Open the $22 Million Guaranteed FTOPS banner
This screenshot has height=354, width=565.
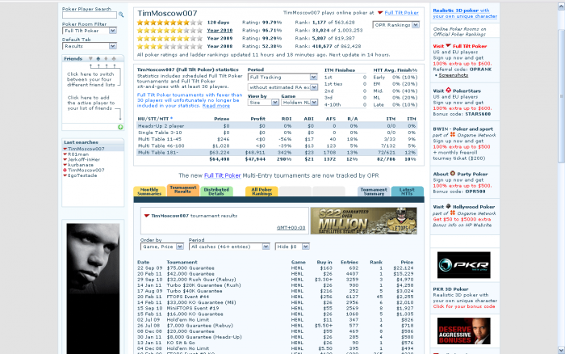363,221
